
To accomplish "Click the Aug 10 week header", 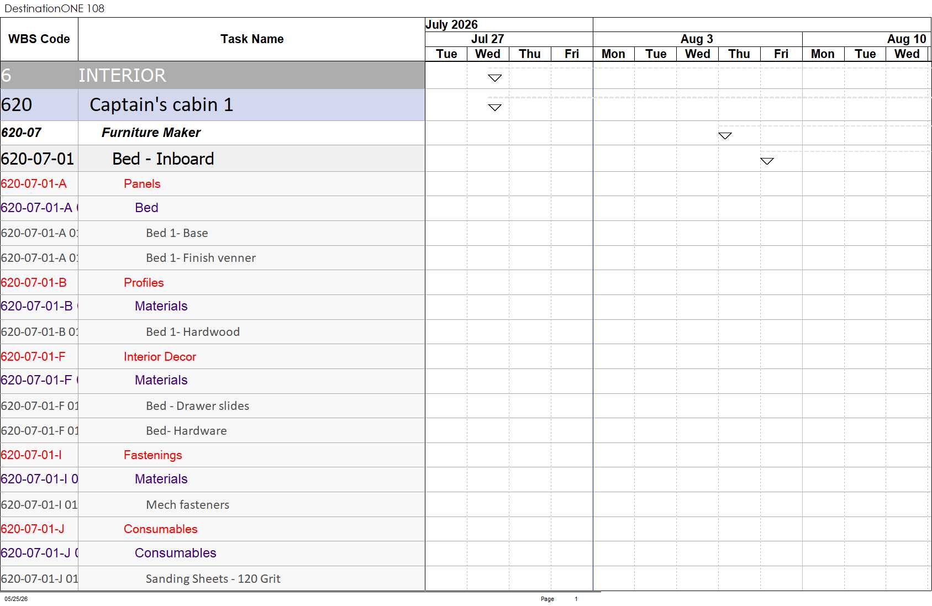I will (x=907, y=39).
